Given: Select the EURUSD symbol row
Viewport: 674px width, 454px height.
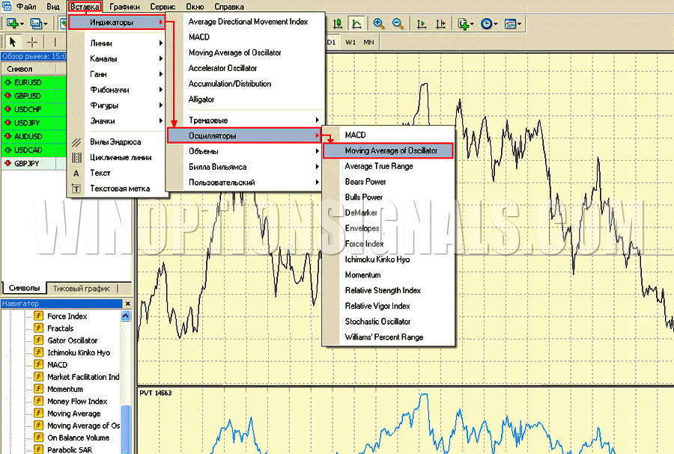Looking at the screenshot, I should pos(28,82).
